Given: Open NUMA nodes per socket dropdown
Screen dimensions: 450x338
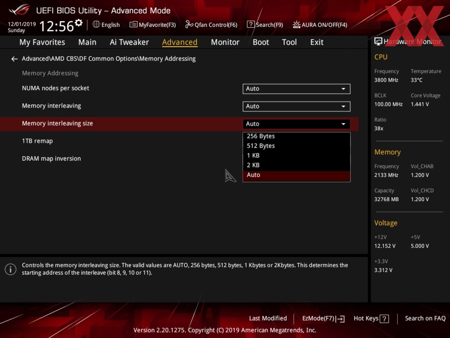Looking at the screenshot, I should coord(296,89).
